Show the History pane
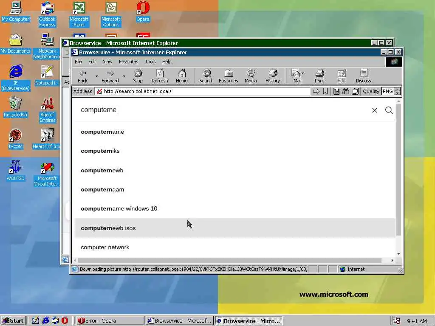Viewport: 435px width, 326px height. coord(273,76)
